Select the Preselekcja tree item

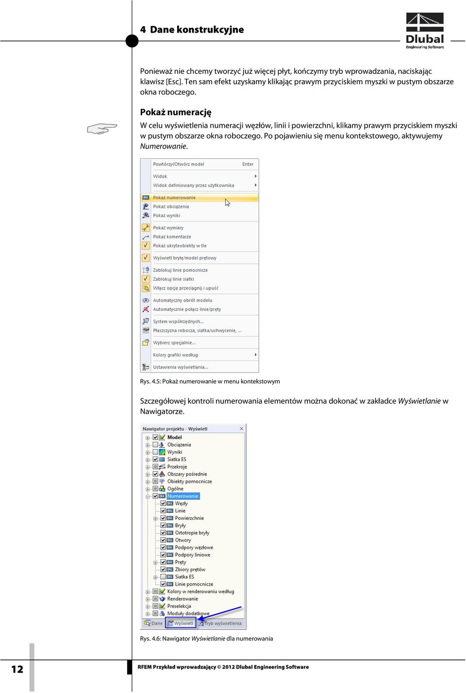pos(179,606)
